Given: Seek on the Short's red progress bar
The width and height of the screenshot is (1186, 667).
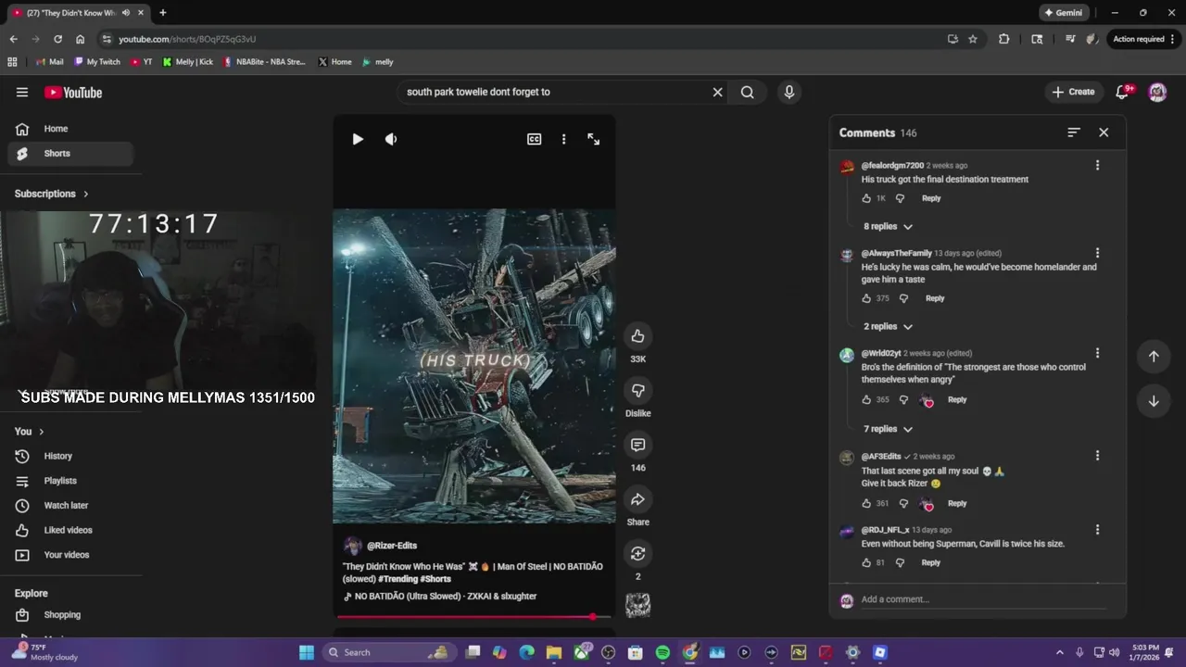Looking at the screenshot, I should [473, 616].
